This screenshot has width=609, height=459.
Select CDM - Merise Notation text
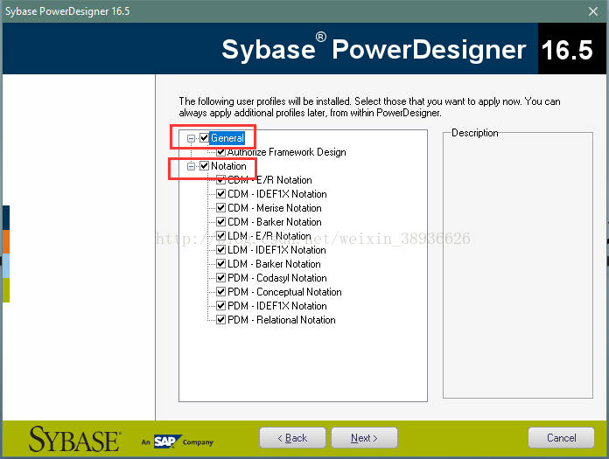[x=275, y=207]
